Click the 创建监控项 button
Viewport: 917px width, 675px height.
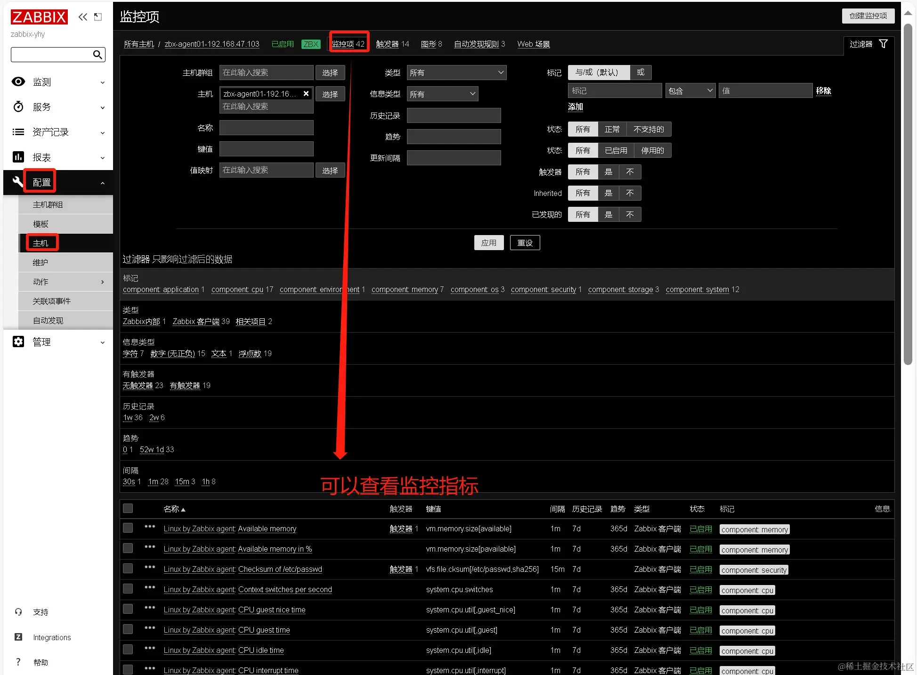[868, 16]
